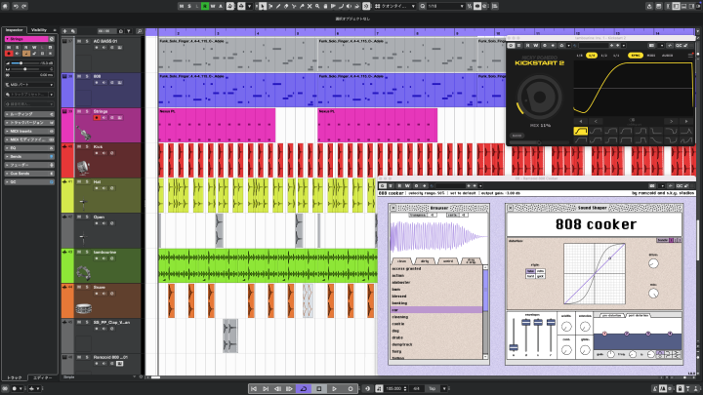Select the Mute X tool
Viewport: 703px width, 395px height.
point(310,6)
